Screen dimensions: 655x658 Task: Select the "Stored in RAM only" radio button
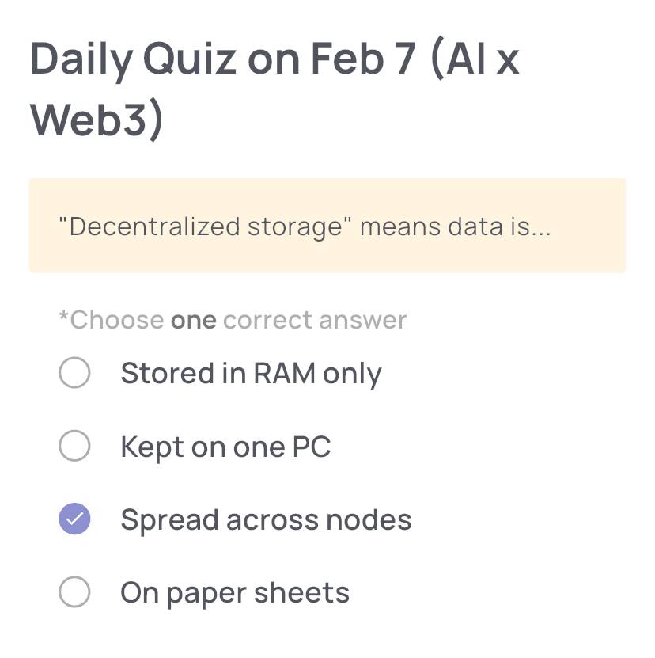pos(74,373)
